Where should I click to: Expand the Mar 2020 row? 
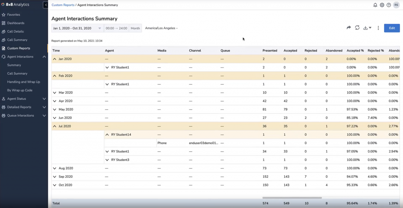pyautogui.click(x=55, y=93)
